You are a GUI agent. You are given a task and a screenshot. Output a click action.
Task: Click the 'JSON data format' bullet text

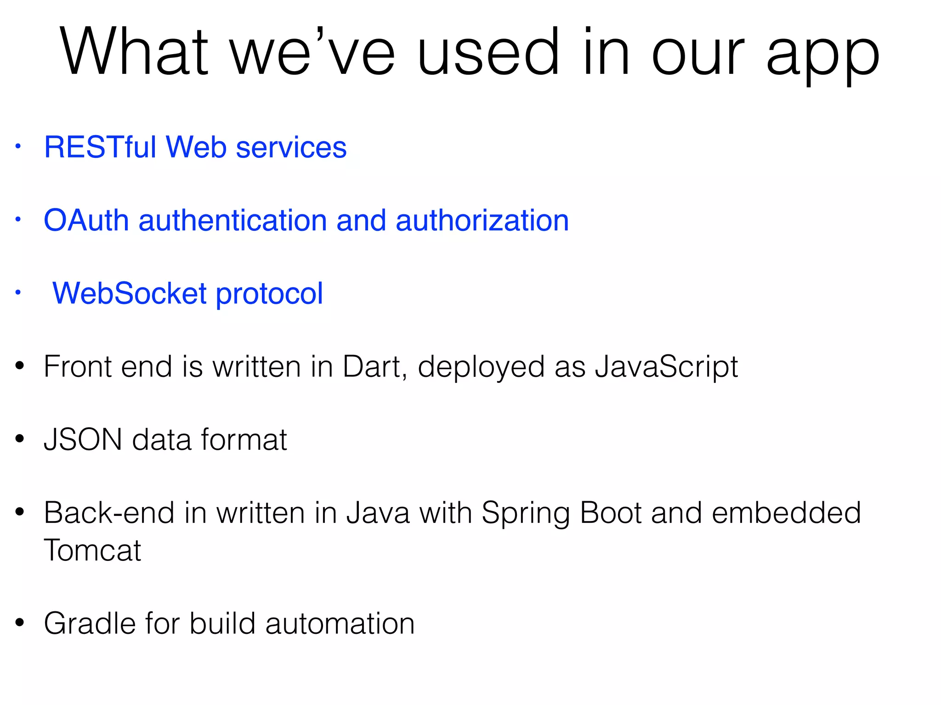165,440
